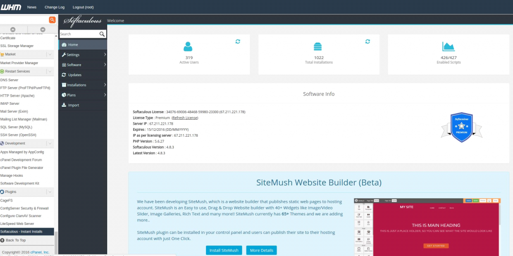Refresh the Active Users count

[238, 42]
